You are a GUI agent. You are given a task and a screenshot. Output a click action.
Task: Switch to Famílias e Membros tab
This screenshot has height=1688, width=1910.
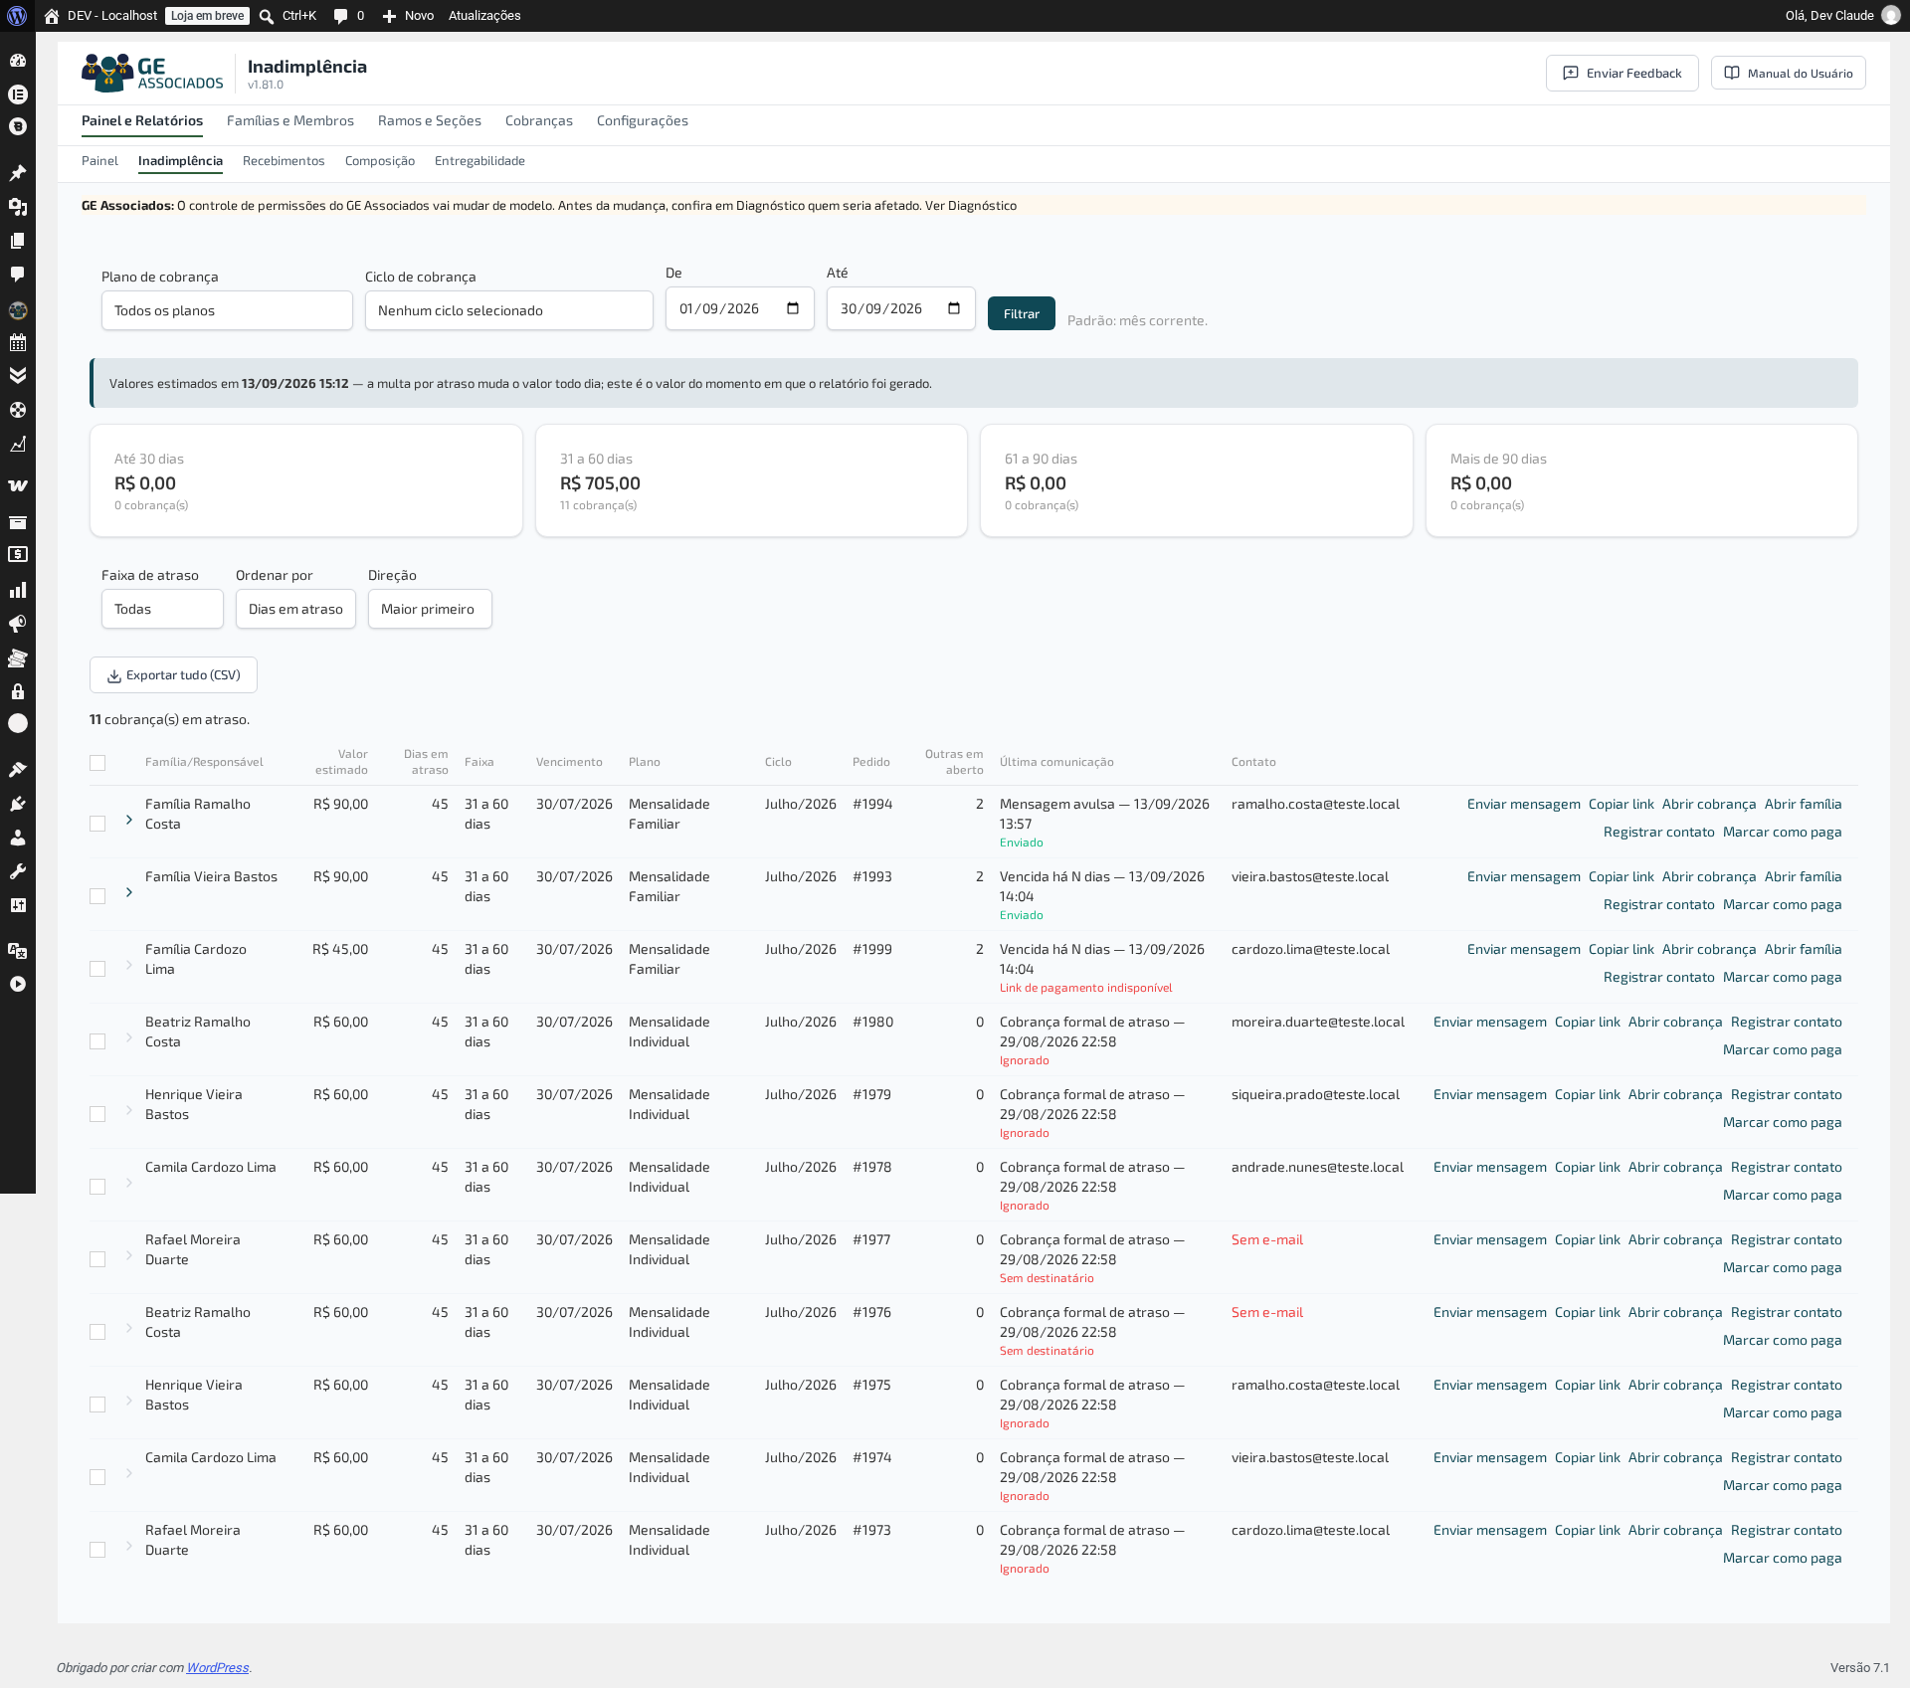pos(290,120)
